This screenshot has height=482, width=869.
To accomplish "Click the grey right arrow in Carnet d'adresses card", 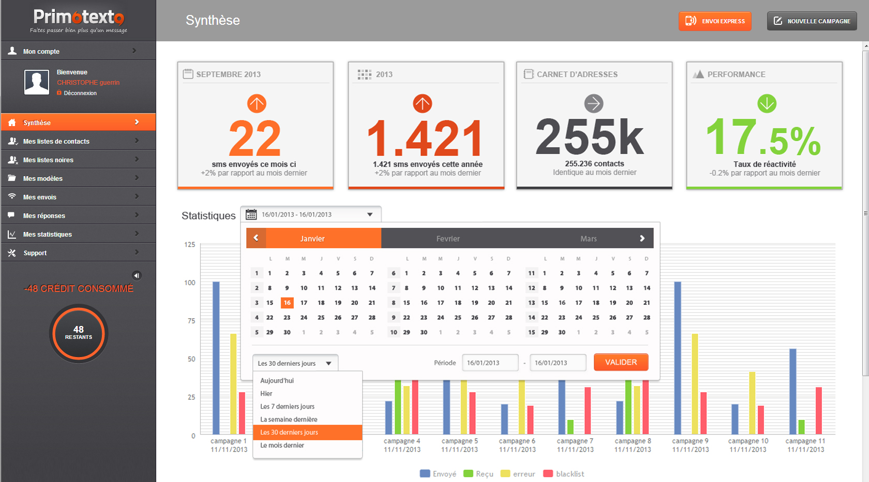I will (594, 103).
